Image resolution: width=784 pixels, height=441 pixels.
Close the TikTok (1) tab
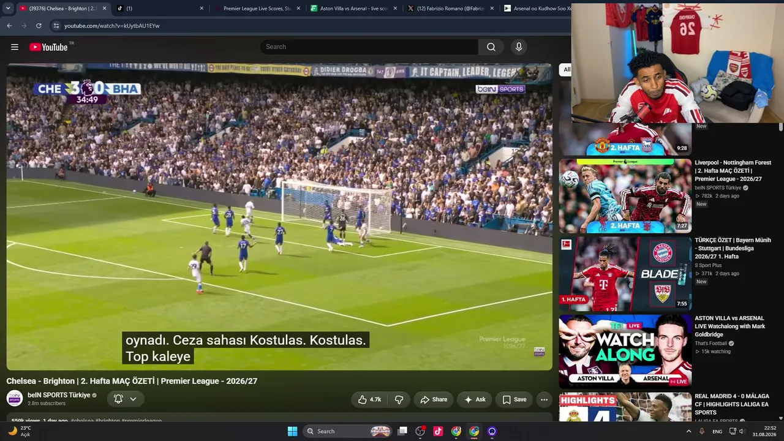202,9
